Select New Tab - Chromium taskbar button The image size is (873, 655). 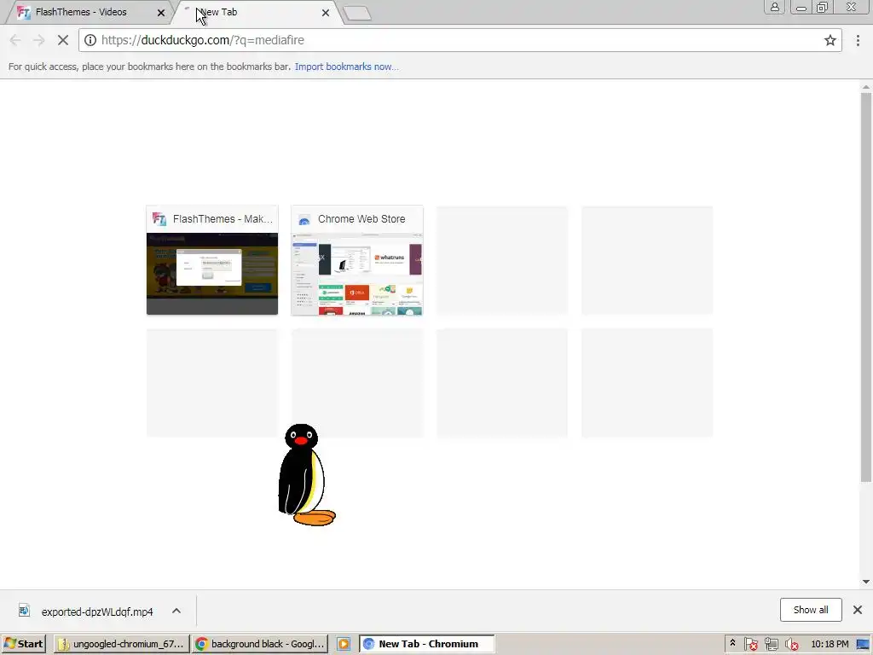pyautogui.click(x=426, y=644)
